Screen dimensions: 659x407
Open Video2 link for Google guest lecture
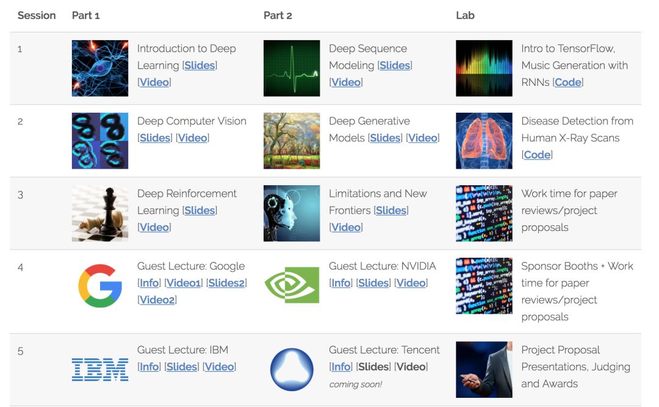tap(157, 300)
